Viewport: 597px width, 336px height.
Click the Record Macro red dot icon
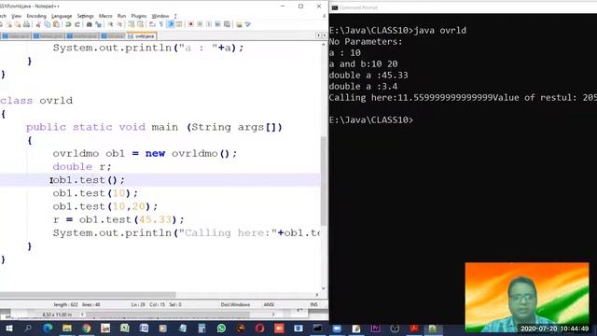190,24
